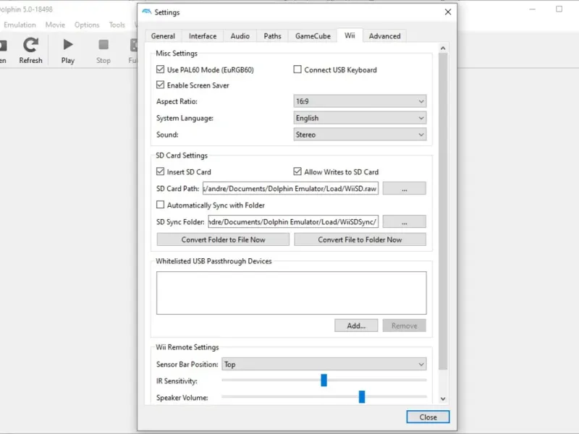This screenshot has width=579, height=434.
Task: Switch to the General tab
Action: 163,35
